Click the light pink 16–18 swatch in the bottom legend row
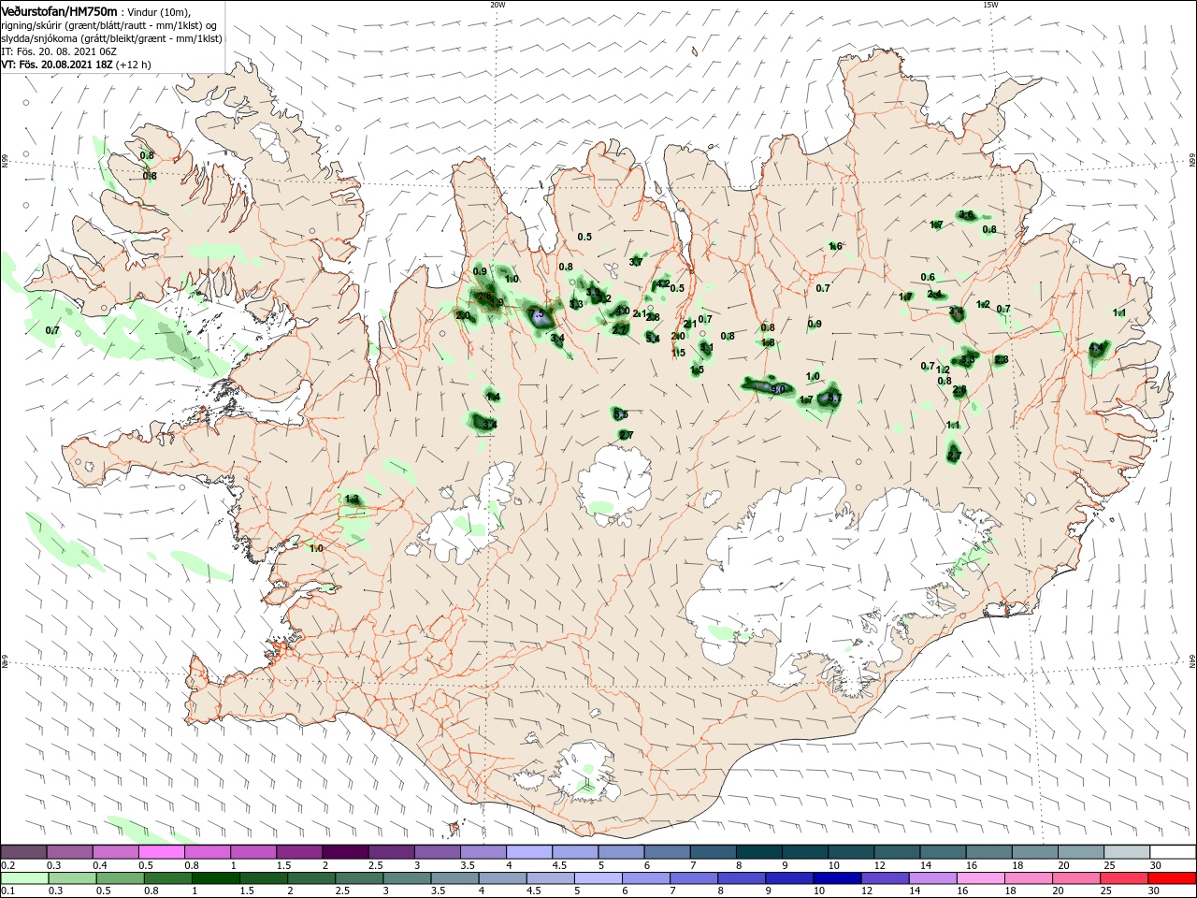The image size is (1197, 898). point(980,878)
